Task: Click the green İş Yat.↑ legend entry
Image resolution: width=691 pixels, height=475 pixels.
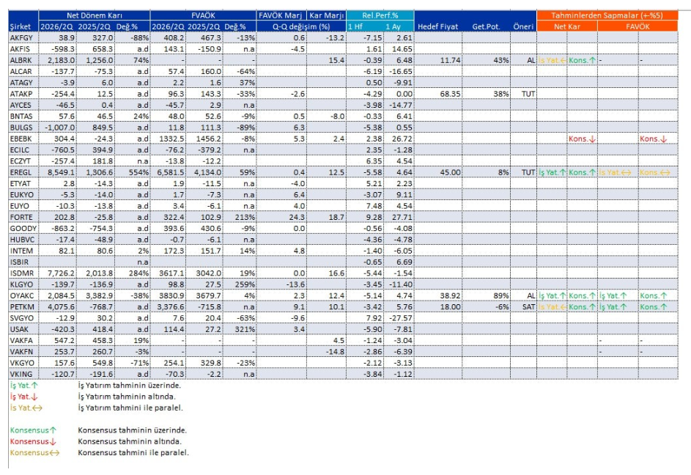Action: pos(23,385)
